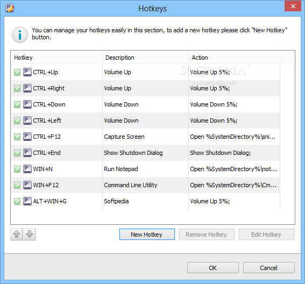The height and width of the screenshot is (284, 305).
Task: Click the P icon beside CTRL+Left
Action: pyautogui.click(x=27, y=120)
